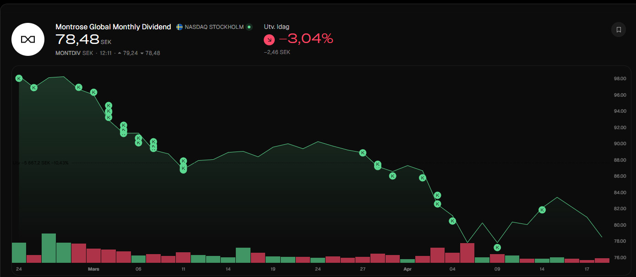
Task: Click the daily high value 79,24
Action: 130,53
